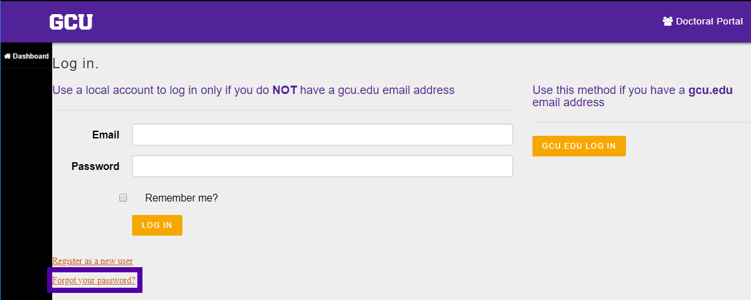The width and height of the screenshot is (751, 300).
Task: Click the Log in. page heading
Action: pyautogui.click(x=75, y=64)
